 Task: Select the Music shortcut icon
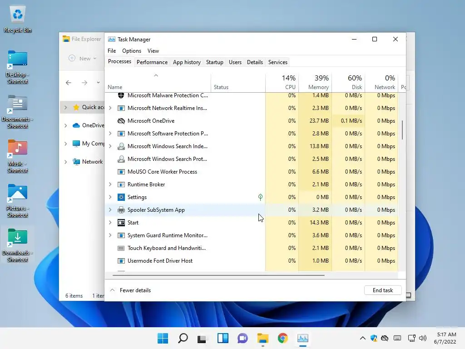[18, 156]
